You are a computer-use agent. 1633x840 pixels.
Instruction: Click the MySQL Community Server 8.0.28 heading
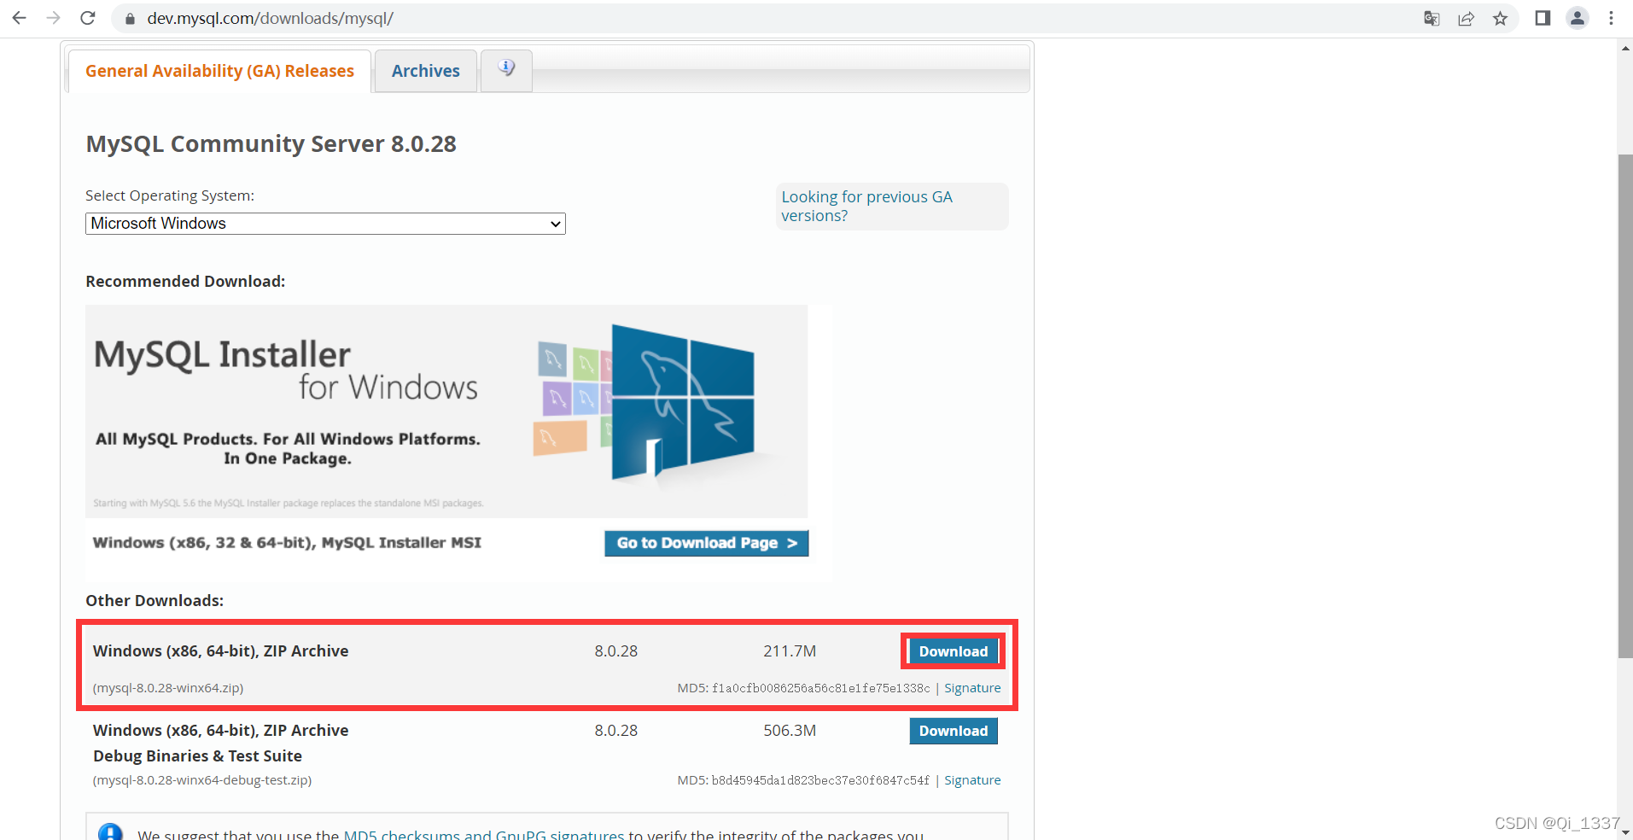point(271,143)
